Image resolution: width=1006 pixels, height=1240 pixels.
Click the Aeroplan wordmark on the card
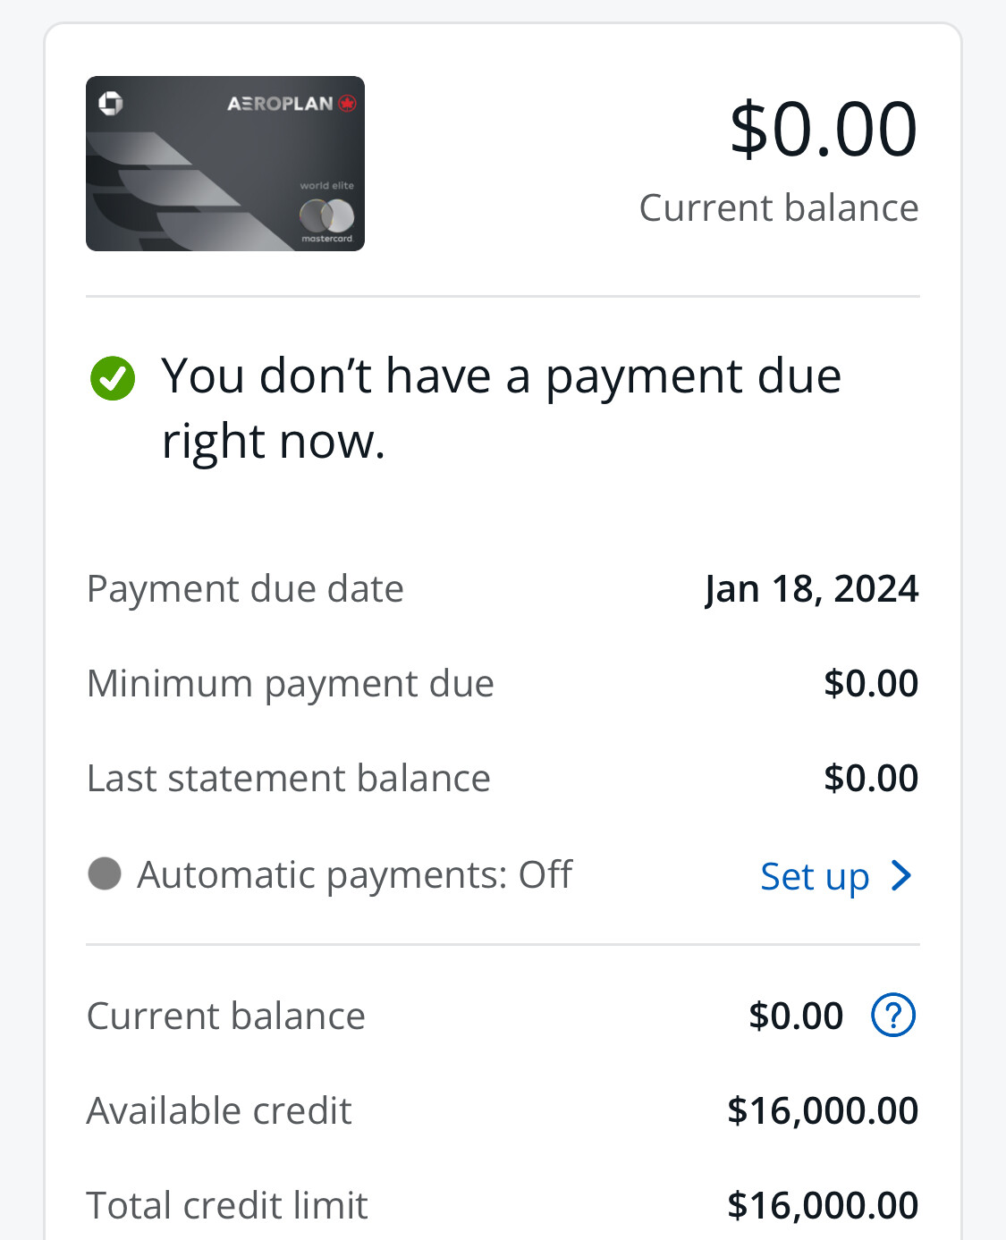tap(280, 104)
